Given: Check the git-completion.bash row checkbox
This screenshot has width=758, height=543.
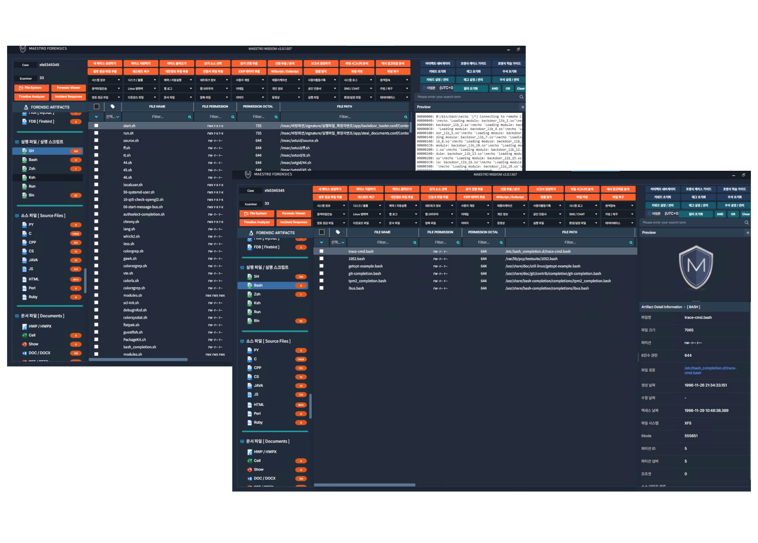Looking at the screenshot, I should pos(321,273).
